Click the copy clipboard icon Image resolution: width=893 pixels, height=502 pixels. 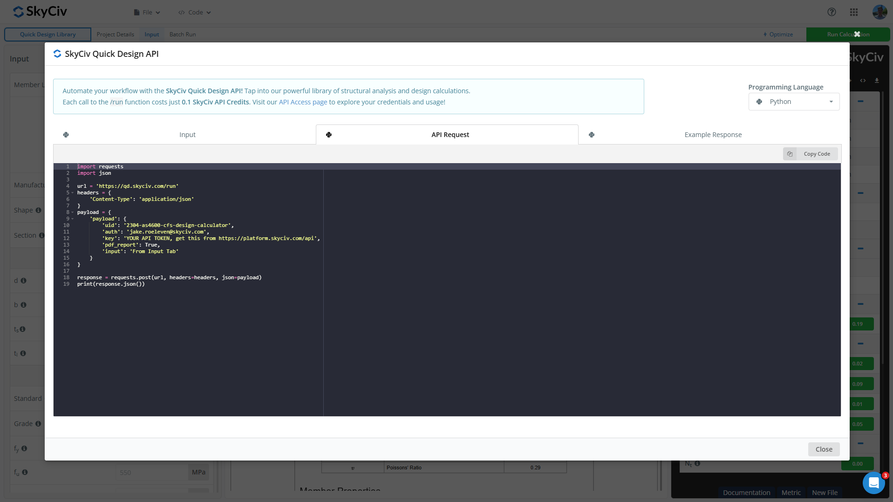click(790, 154)
